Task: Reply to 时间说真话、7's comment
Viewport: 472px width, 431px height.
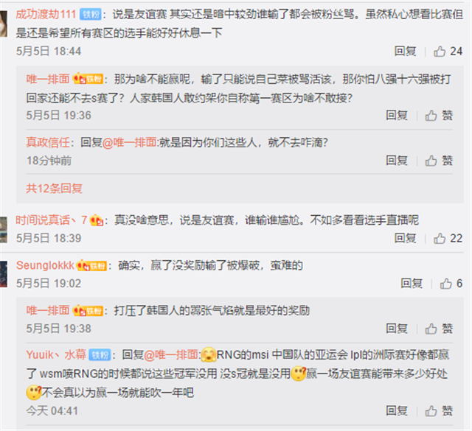Action: pos(405,238)
